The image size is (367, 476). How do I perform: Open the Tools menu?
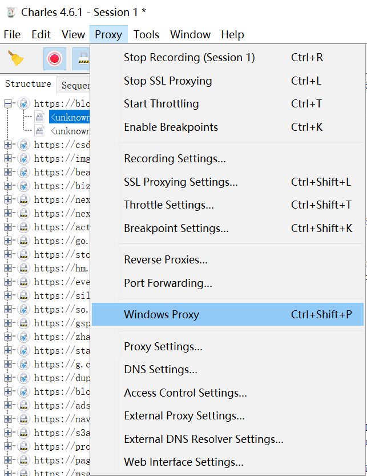[x=146, y=35]
